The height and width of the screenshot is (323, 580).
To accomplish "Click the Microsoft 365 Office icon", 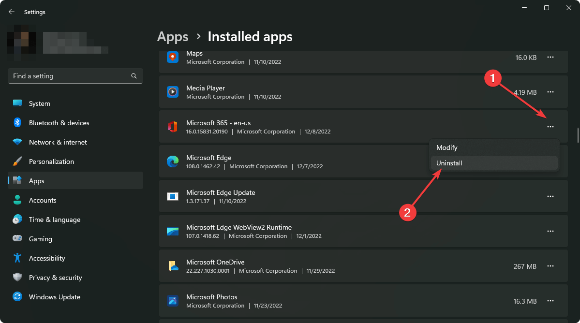I will pyautogui.click(x=173, y=126).
